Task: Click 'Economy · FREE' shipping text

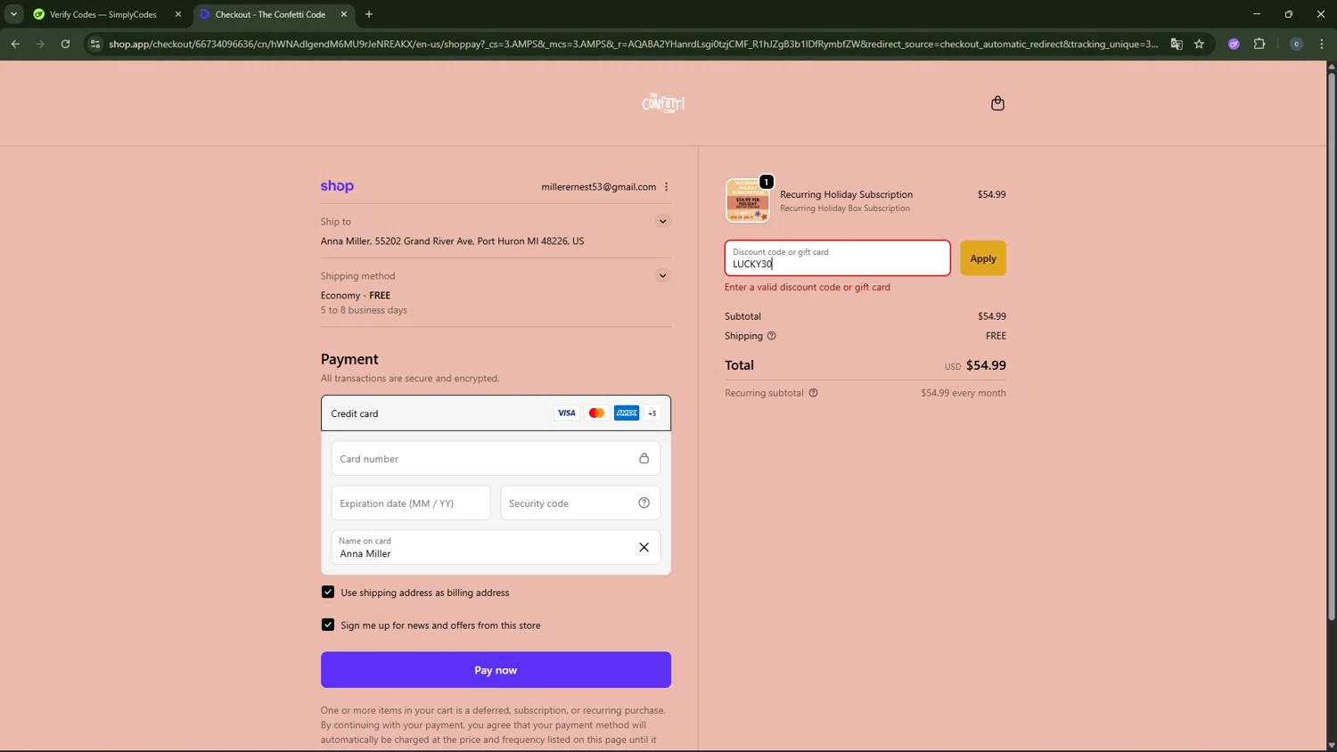Action: pos(356,296)
